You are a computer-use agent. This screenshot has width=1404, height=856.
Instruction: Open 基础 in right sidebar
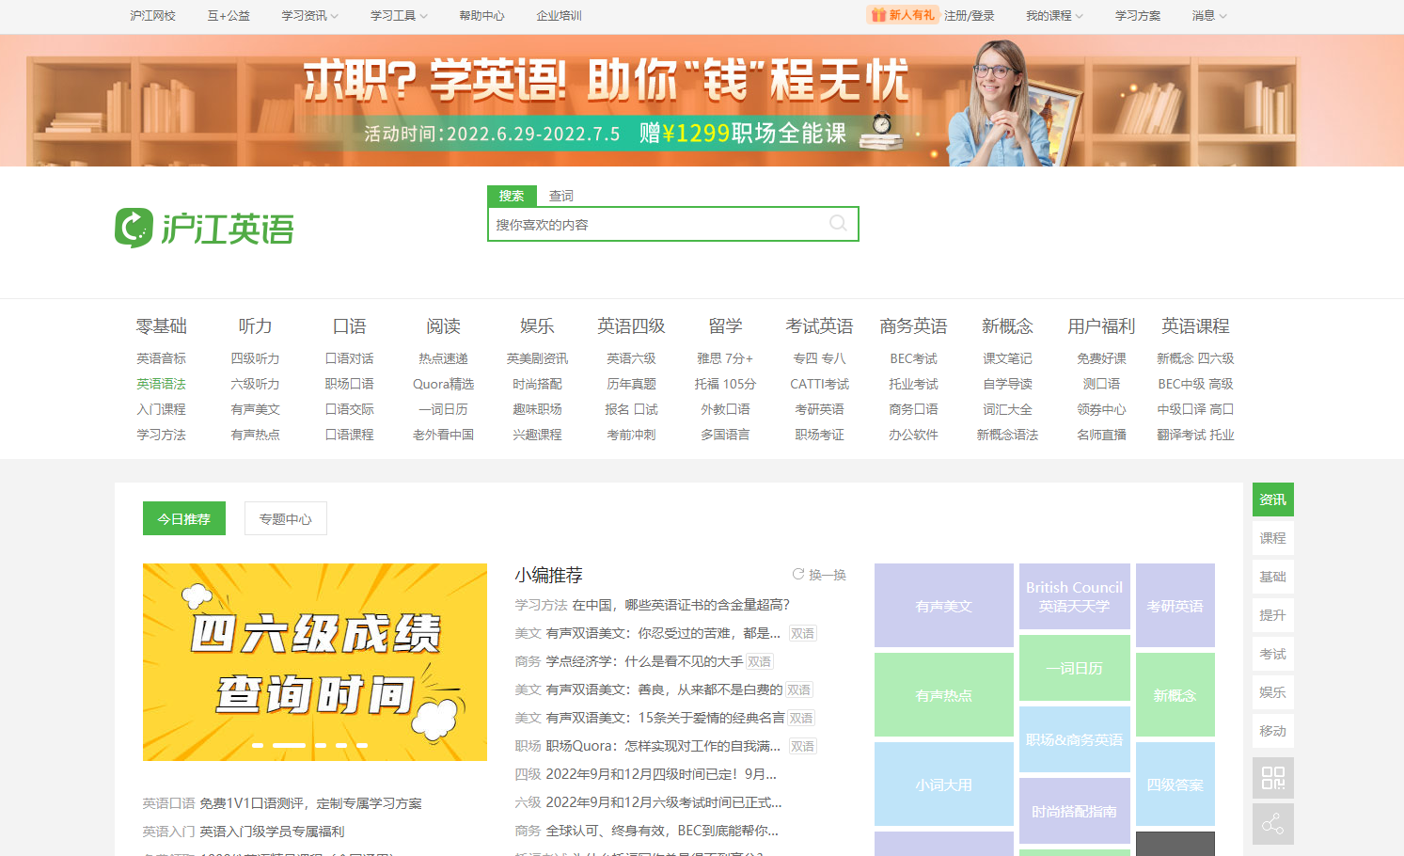click(x=1272, y=577)
